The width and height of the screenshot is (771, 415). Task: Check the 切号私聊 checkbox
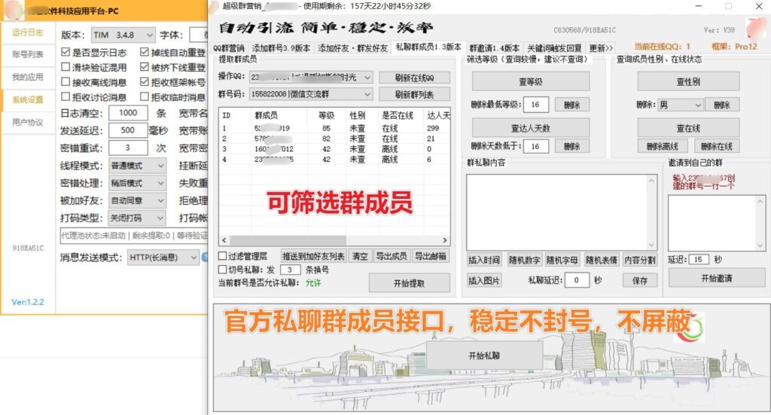223,270
